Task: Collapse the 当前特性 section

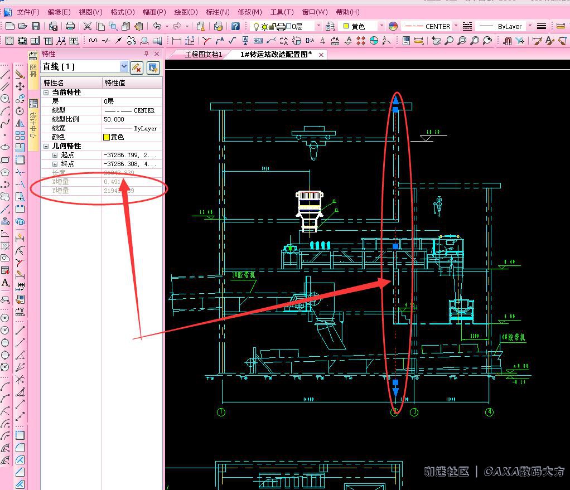Action: coord(46,93)
